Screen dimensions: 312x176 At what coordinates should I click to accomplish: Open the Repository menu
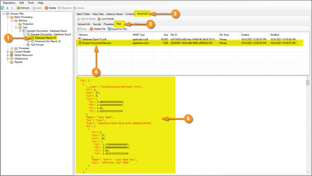[x=9, y=3]
